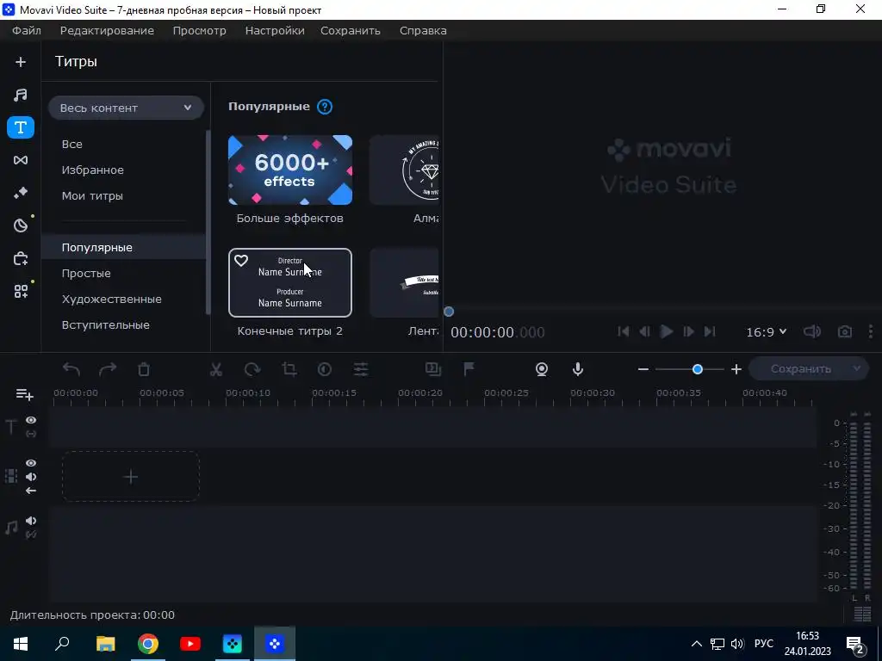Open the Sounds music note tab
Viewport: 882px width, 661px height.
click(x=21, y=95)
